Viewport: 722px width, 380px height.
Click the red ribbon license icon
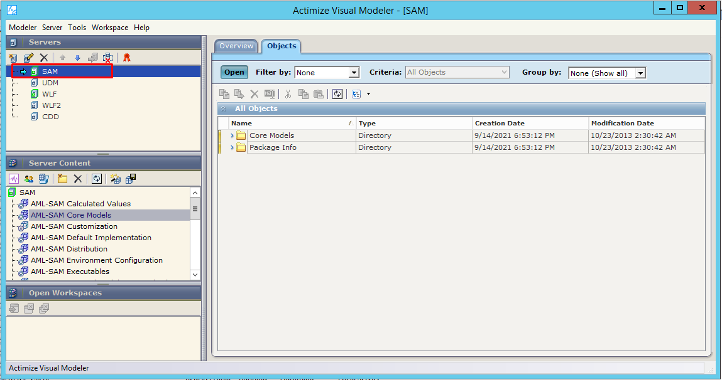tap(127, 58)
